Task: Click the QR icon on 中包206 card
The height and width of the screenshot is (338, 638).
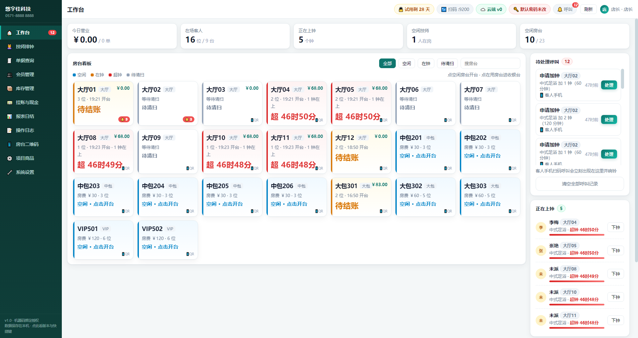Action: point(319,211)
